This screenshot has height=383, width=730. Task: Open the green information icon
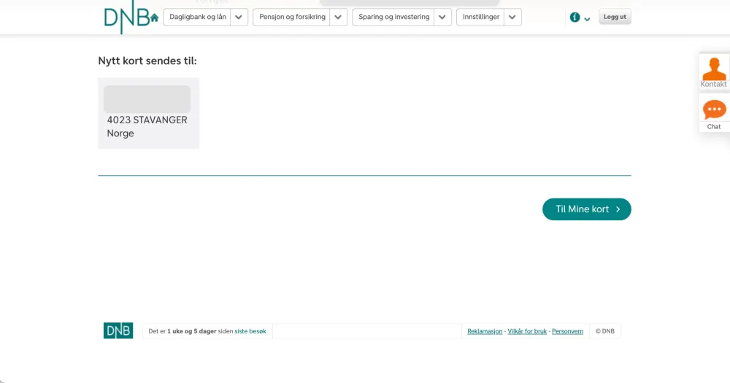(x=575, y=18)
